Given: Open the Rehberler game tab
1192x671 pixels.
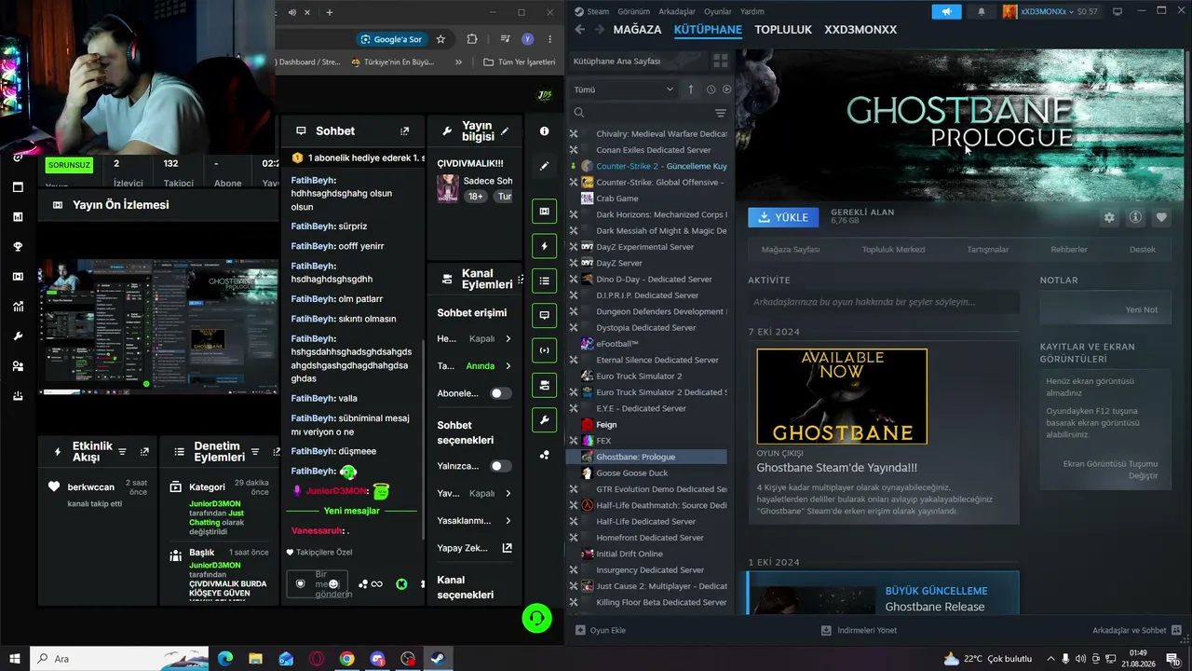Looking at the screenshot, I should pos(1069,250).
